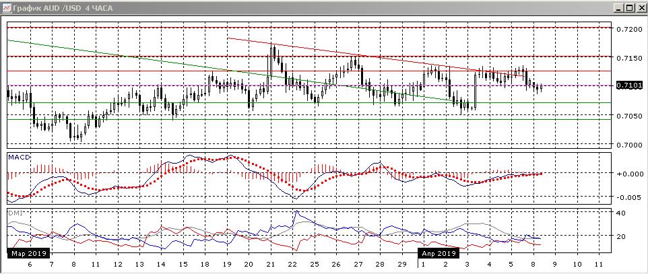Click date label 10 on time axis
The height and width of the screenshot is (274, 648).
[x=577, y=264]
